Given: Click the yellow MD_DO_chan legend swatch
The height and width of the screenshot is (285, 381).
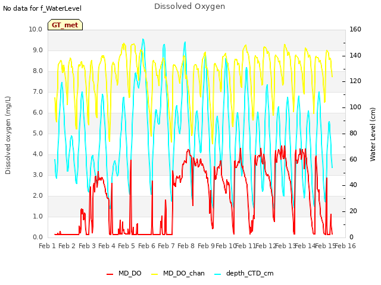Looking at the screenshot, I should pyautogui.click(x=155, y=274).
